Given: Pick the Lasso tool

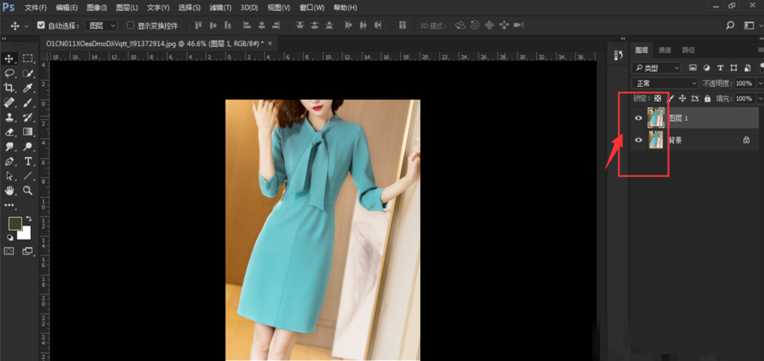Looking at the screenshot, I should coord(10,73).
